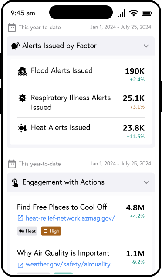Collapse the Engagement with Actions chevron
Image resolution: width=162 pixels, height=277 pixels.
click(146, 182)
